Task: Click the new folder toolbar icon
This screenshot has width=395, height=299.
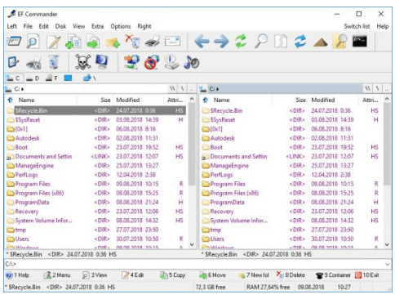Action: pos(113,42)
